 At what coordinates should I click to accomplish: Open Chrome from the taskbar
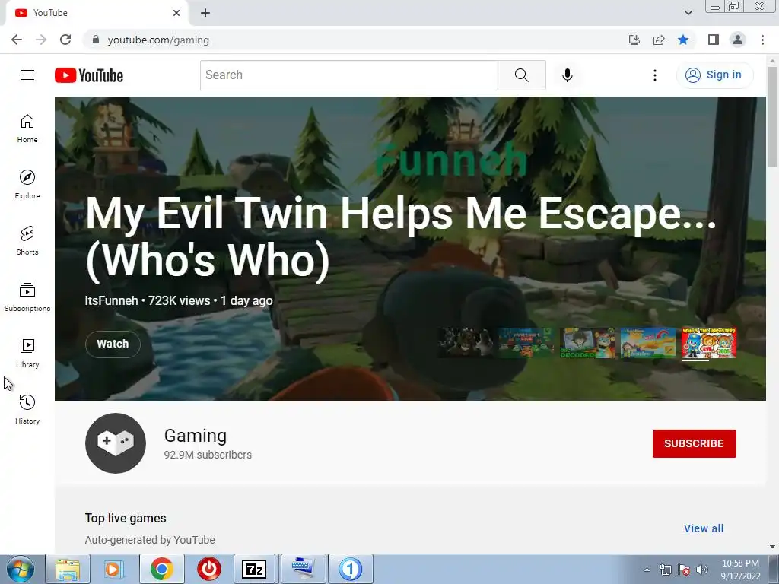coord(161,569)
